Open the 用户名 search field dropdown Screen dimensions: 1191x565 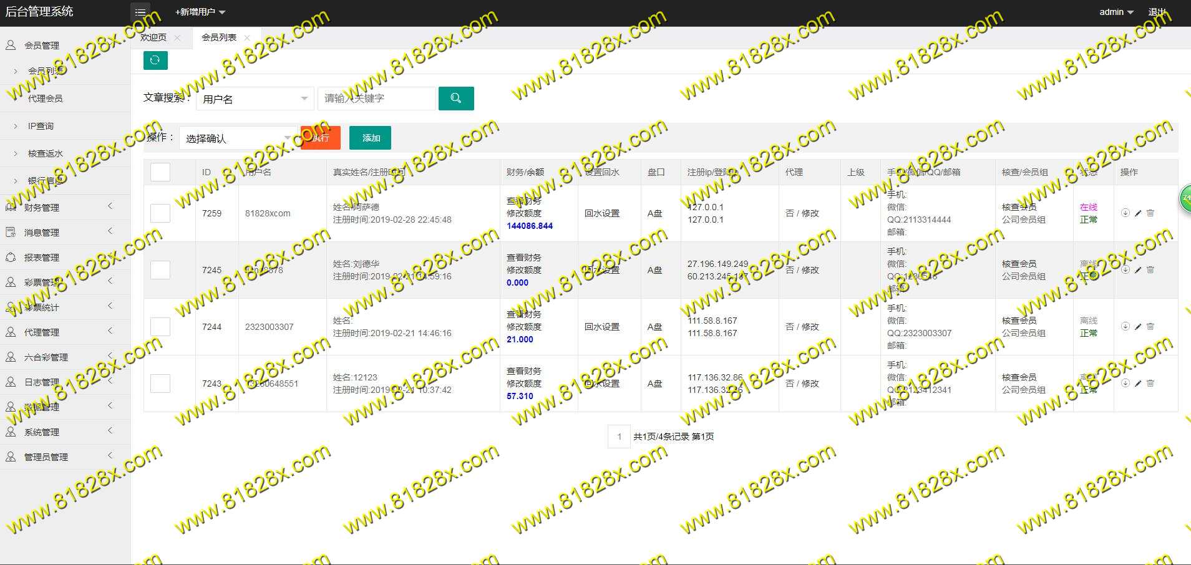point(255,99)
